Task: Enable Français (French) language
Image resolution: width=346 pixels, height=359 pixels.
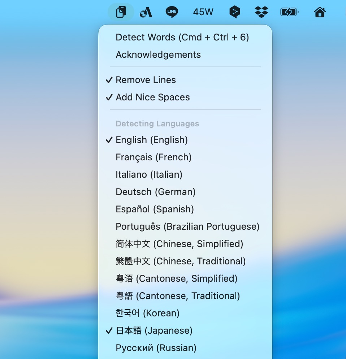Action: (x=153, y=157)
